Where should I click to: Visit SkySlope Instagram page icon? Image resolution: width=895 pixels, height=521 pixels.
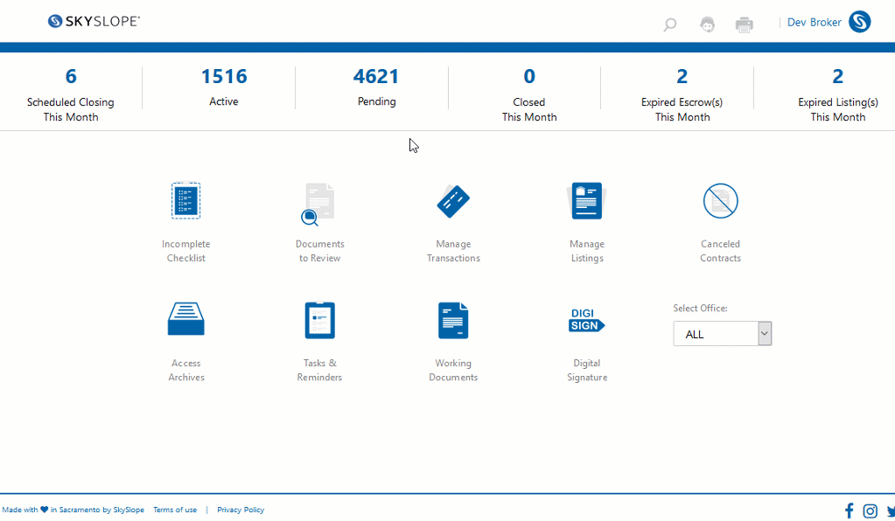pos(870,511)
